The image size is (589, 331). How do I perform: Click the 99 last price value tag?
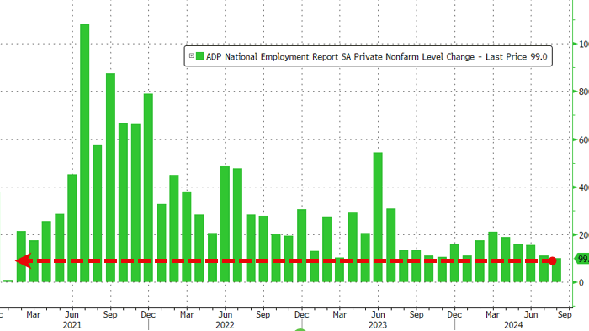[x=582, y=259]
